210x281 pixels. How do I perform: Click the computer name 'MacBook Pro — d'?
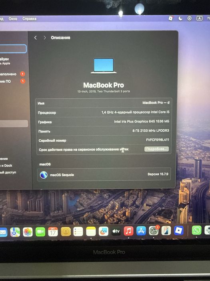click(x=156, y=103)
